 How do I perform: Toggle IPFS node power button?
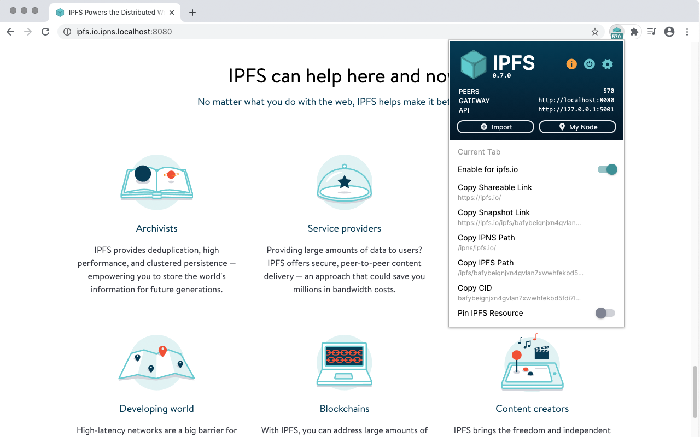click(589, 64)
